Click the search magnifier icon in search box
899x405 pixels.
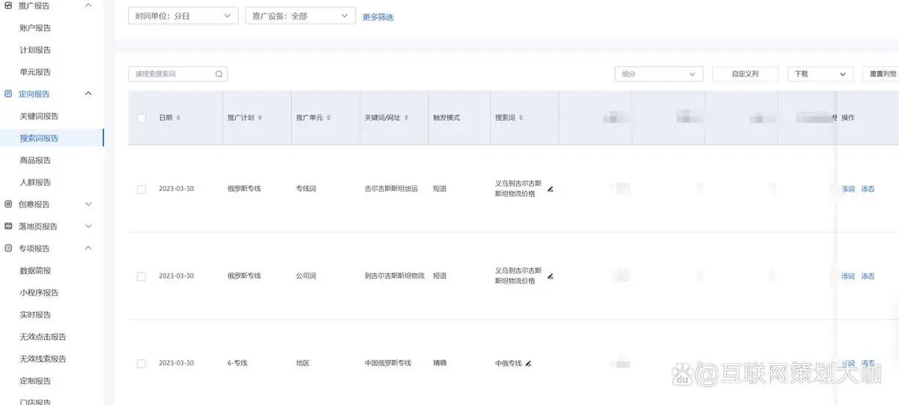(219, 74)
